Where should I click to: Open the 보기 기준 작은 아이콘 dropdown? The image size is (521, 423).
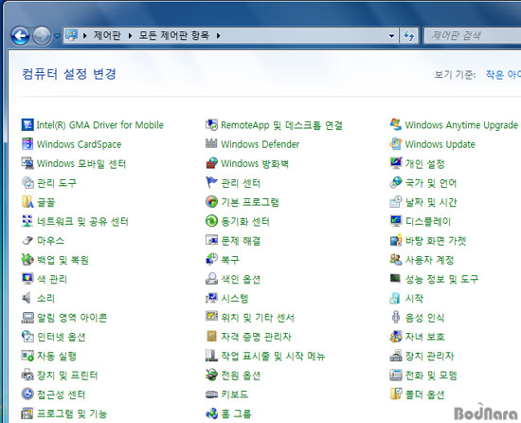pyautogui.click(x=503, y=75)
